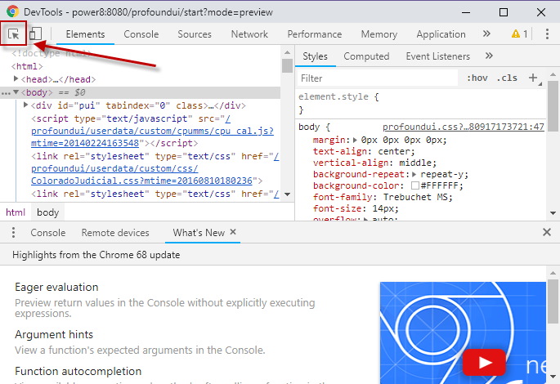Open the #FFFFFF background-color swatch picker
The height and width of the screenshot is (384, 560).
click(x=415, y=185)
